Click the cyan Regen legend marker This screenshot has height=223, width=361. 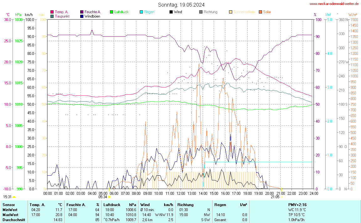141,12
